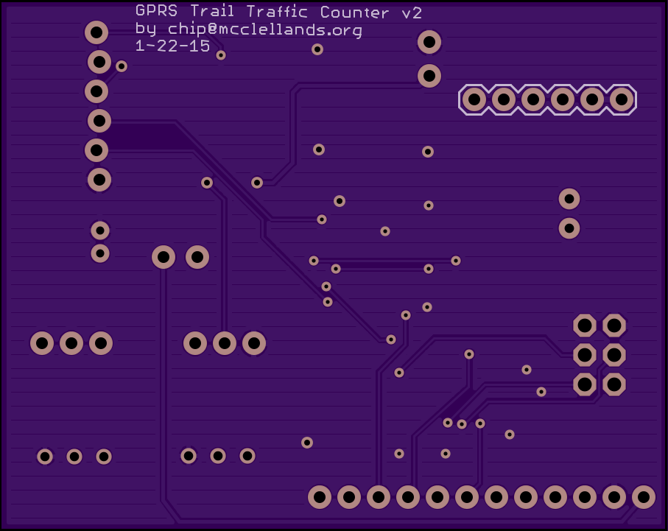Click left pad of the large two-pad pair
Image resolution: width=668 pixels, height=531 pixels.
pyautogui.click(x=164, y=257)
